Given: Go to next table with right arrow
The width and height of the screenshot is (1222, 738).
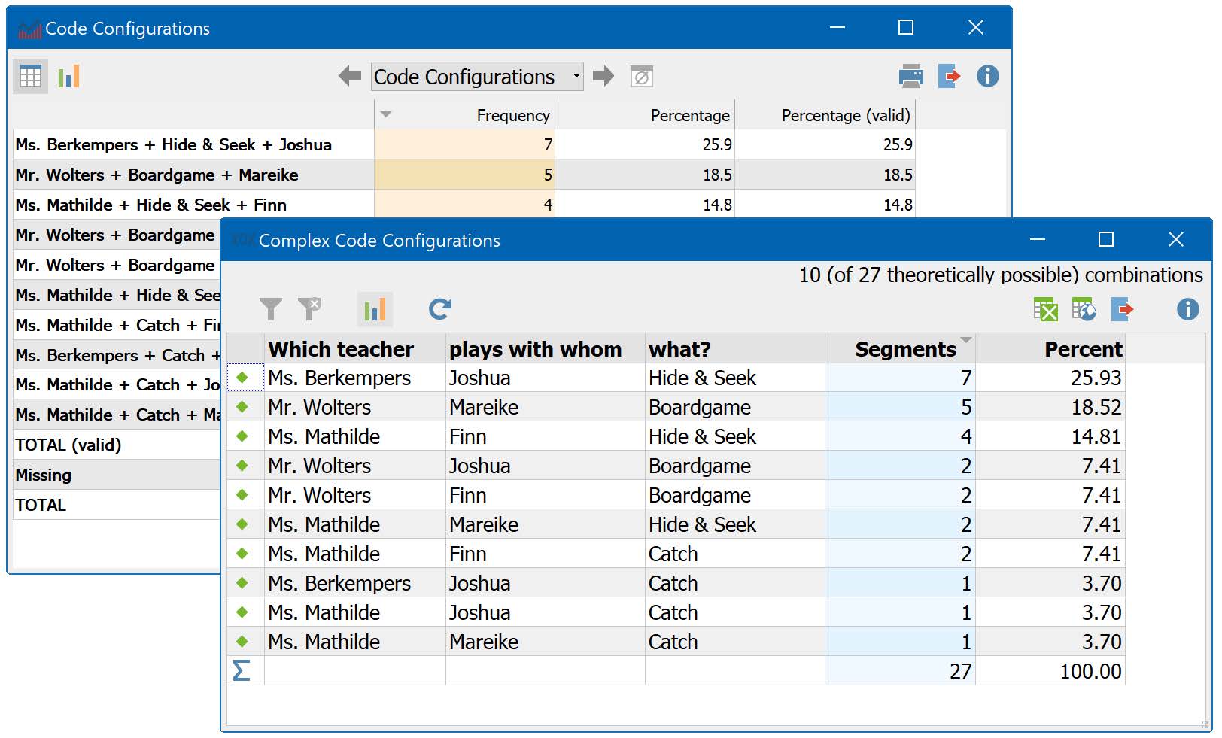Looking at the screenshot, I should pos(603,76).
